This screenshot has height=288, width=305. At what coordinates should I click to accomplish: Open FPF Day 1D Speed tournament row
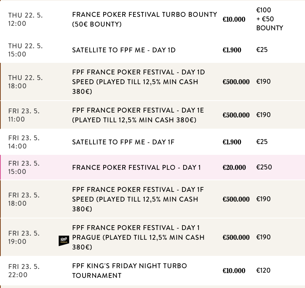click(139, 82)
